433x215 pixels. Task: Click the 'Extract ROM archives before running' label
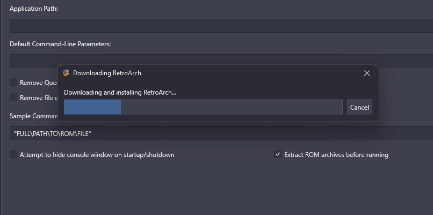(336, 155)
